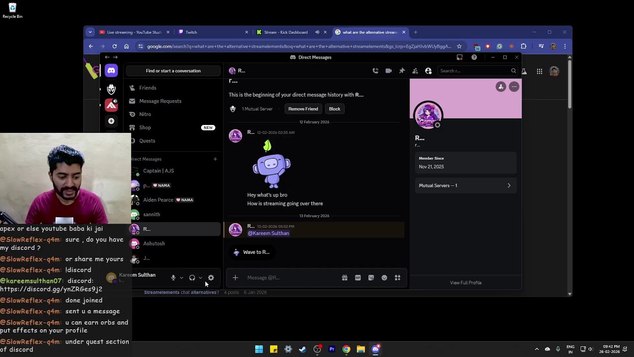Expand microphone input options arrow

(181, 278)
